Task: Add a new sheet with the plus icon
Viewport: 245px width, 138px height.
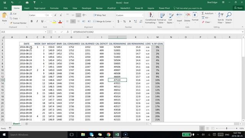Action: tap(26, 124)
